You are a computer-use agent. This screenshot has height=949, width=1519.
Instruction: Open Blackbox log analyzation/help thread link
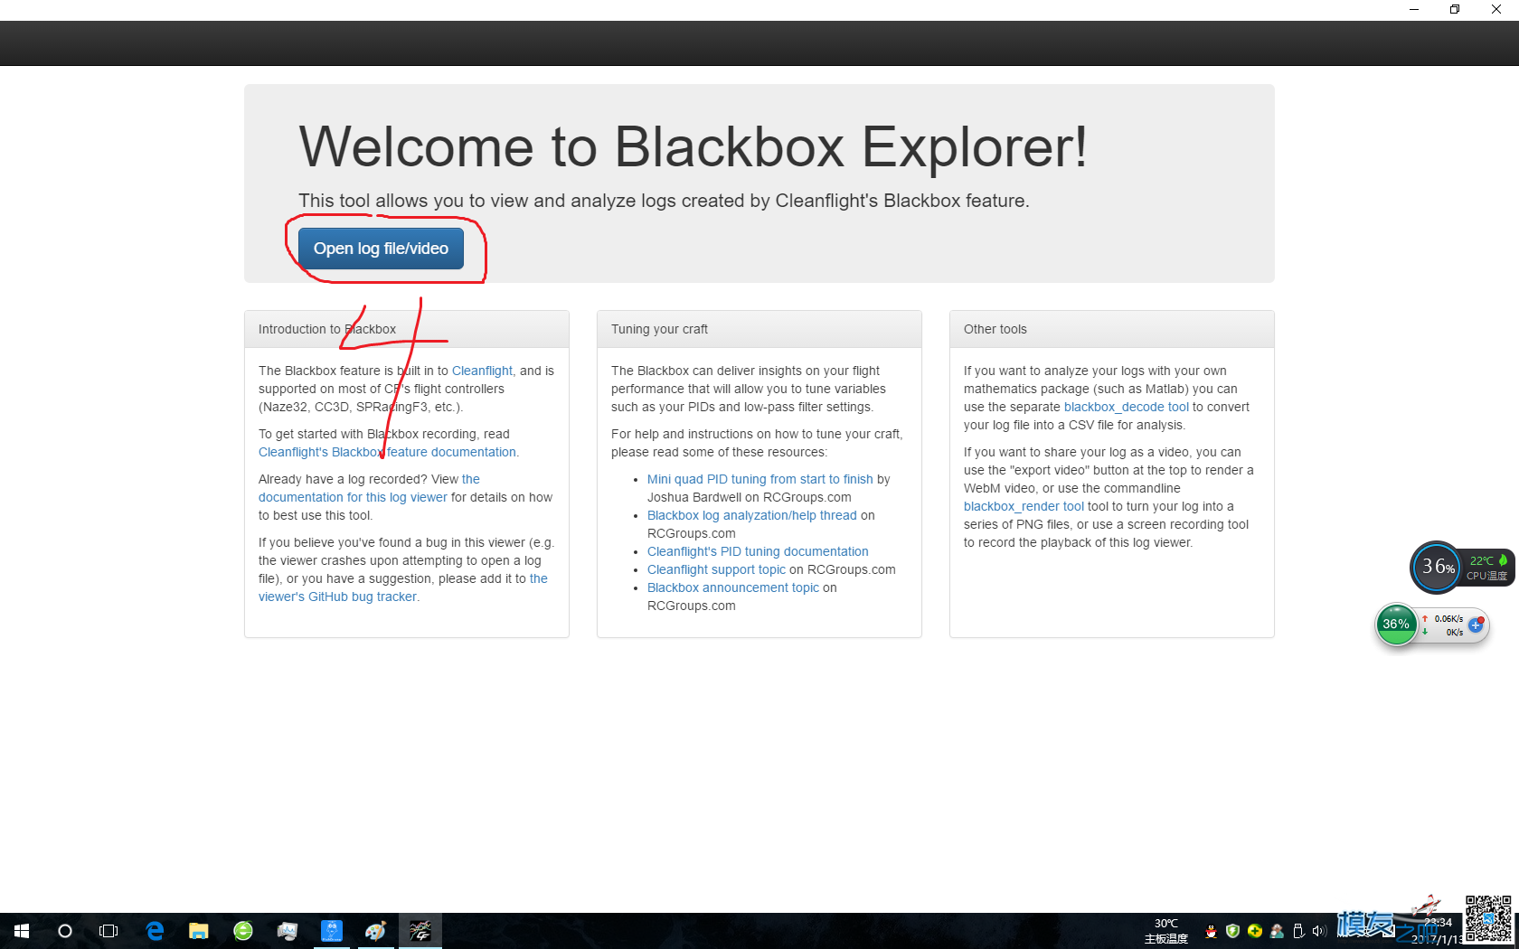click(752, 515)
